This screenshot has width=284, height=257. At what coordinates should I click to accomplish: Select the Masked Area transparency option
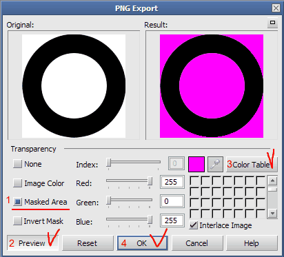tap(40, 202)
